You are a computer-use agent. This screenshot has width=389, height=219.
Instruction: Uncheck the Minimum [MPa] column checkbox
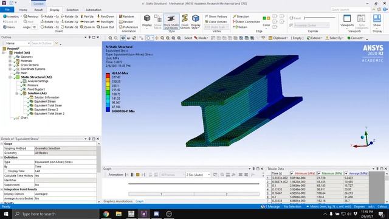point(292,173)
